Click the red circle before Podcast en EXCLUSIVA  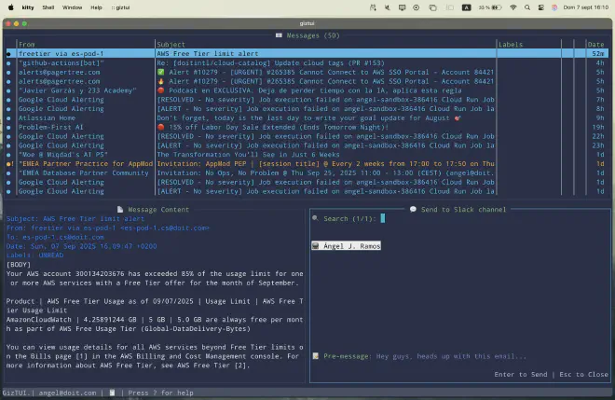coord(161,90)
